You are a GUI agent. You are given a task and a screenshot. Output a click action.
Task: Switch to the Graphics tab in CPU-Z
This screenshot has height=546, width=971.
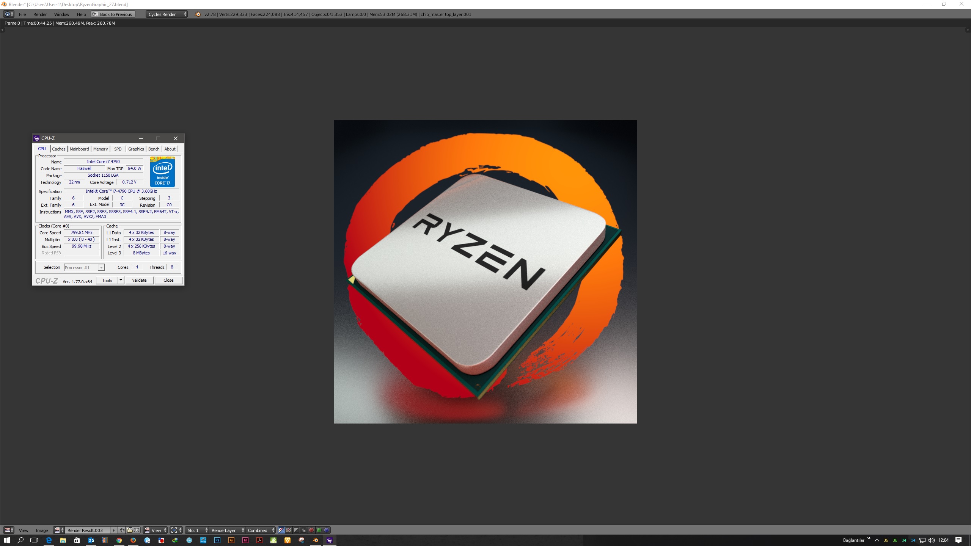pos(136,149)
